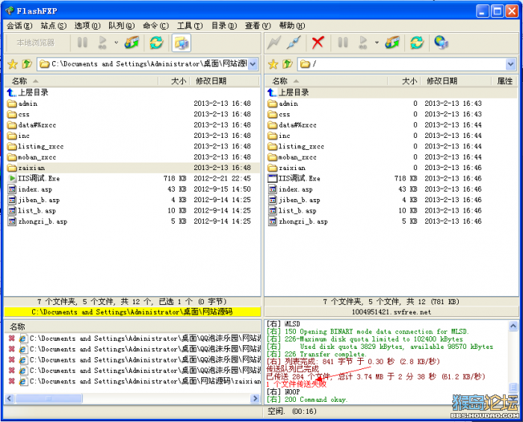Image resolution: width=523 pixels, height=422 pixels.
Task: Open the 帮助 menu
Action: pos(292,25)
